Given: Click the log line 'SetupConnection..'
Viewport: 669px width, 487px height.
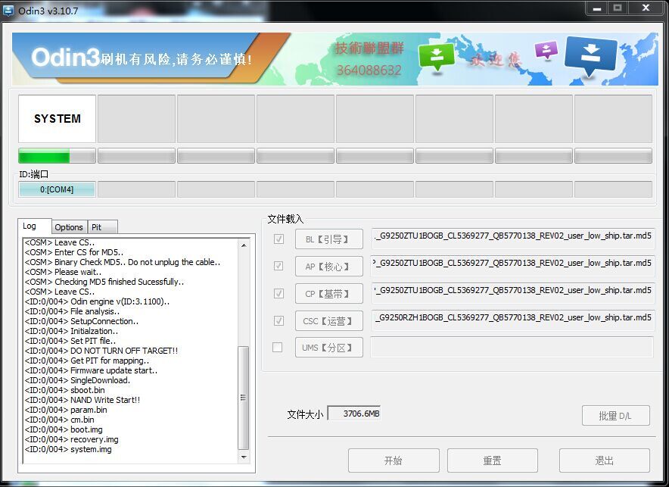Looking at the screenshot, I should click(82, 321).
